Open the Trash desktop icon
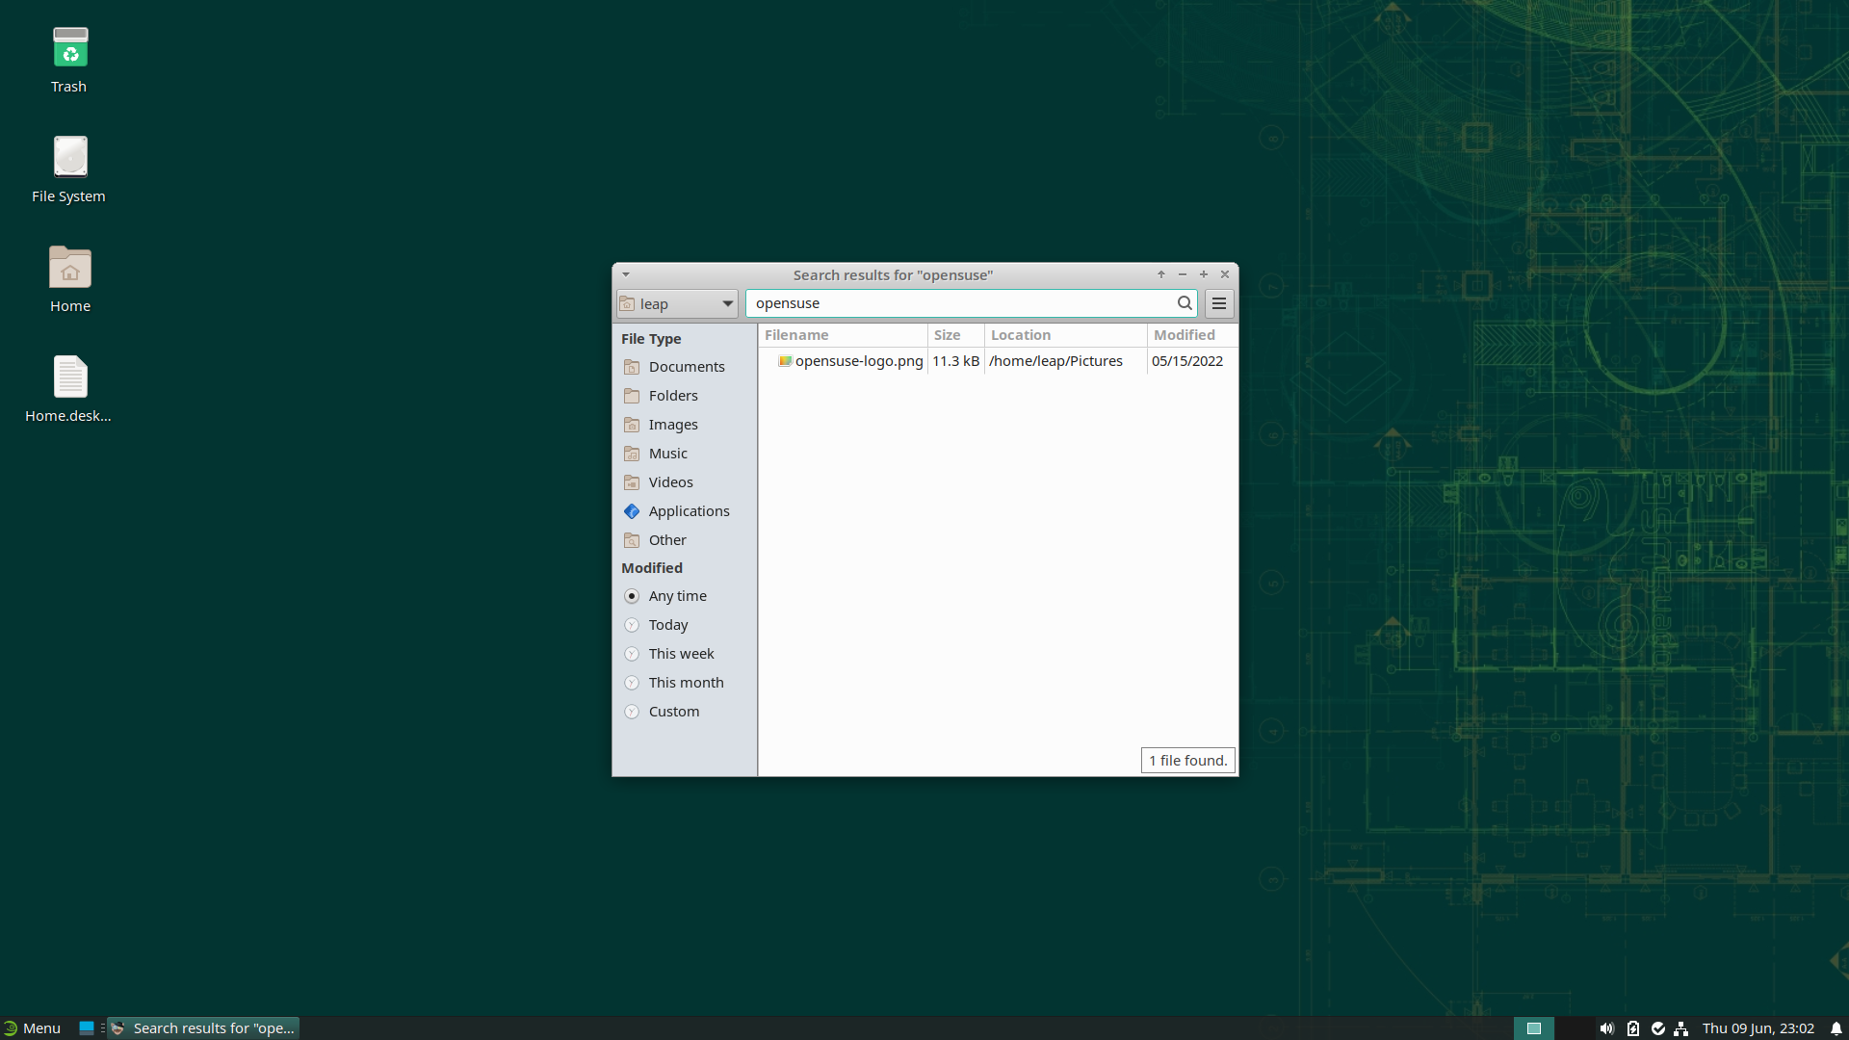Image resolution: width=1849 pixels, height=1040 pixels. pyautogui.click(x=69, y=60)
